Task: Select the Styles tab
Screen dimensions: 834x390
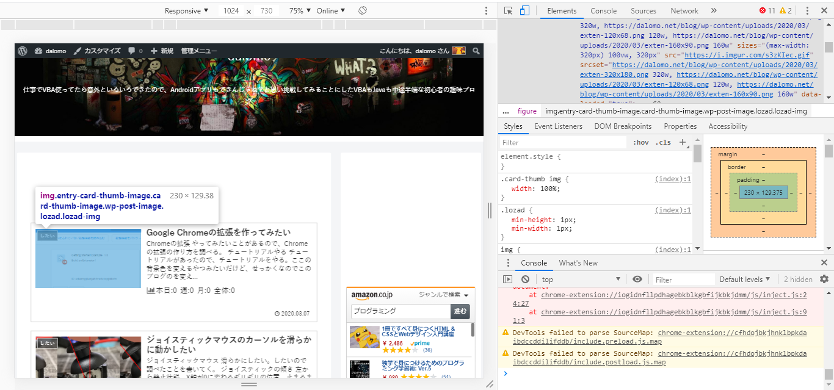Action: (513, 126)
